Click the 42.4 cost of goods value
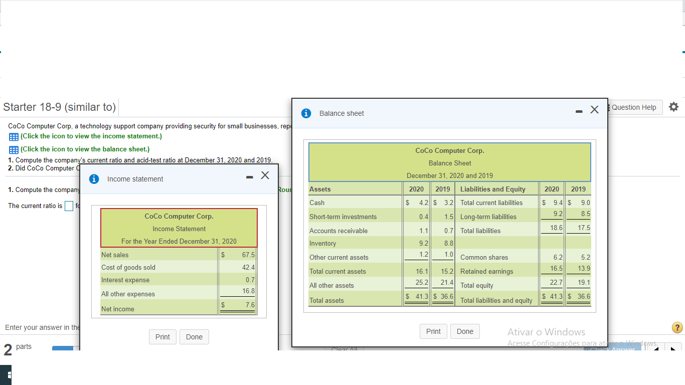Image resolution: width=685 pixels, height=385 pixels. (x=248, y=267)
